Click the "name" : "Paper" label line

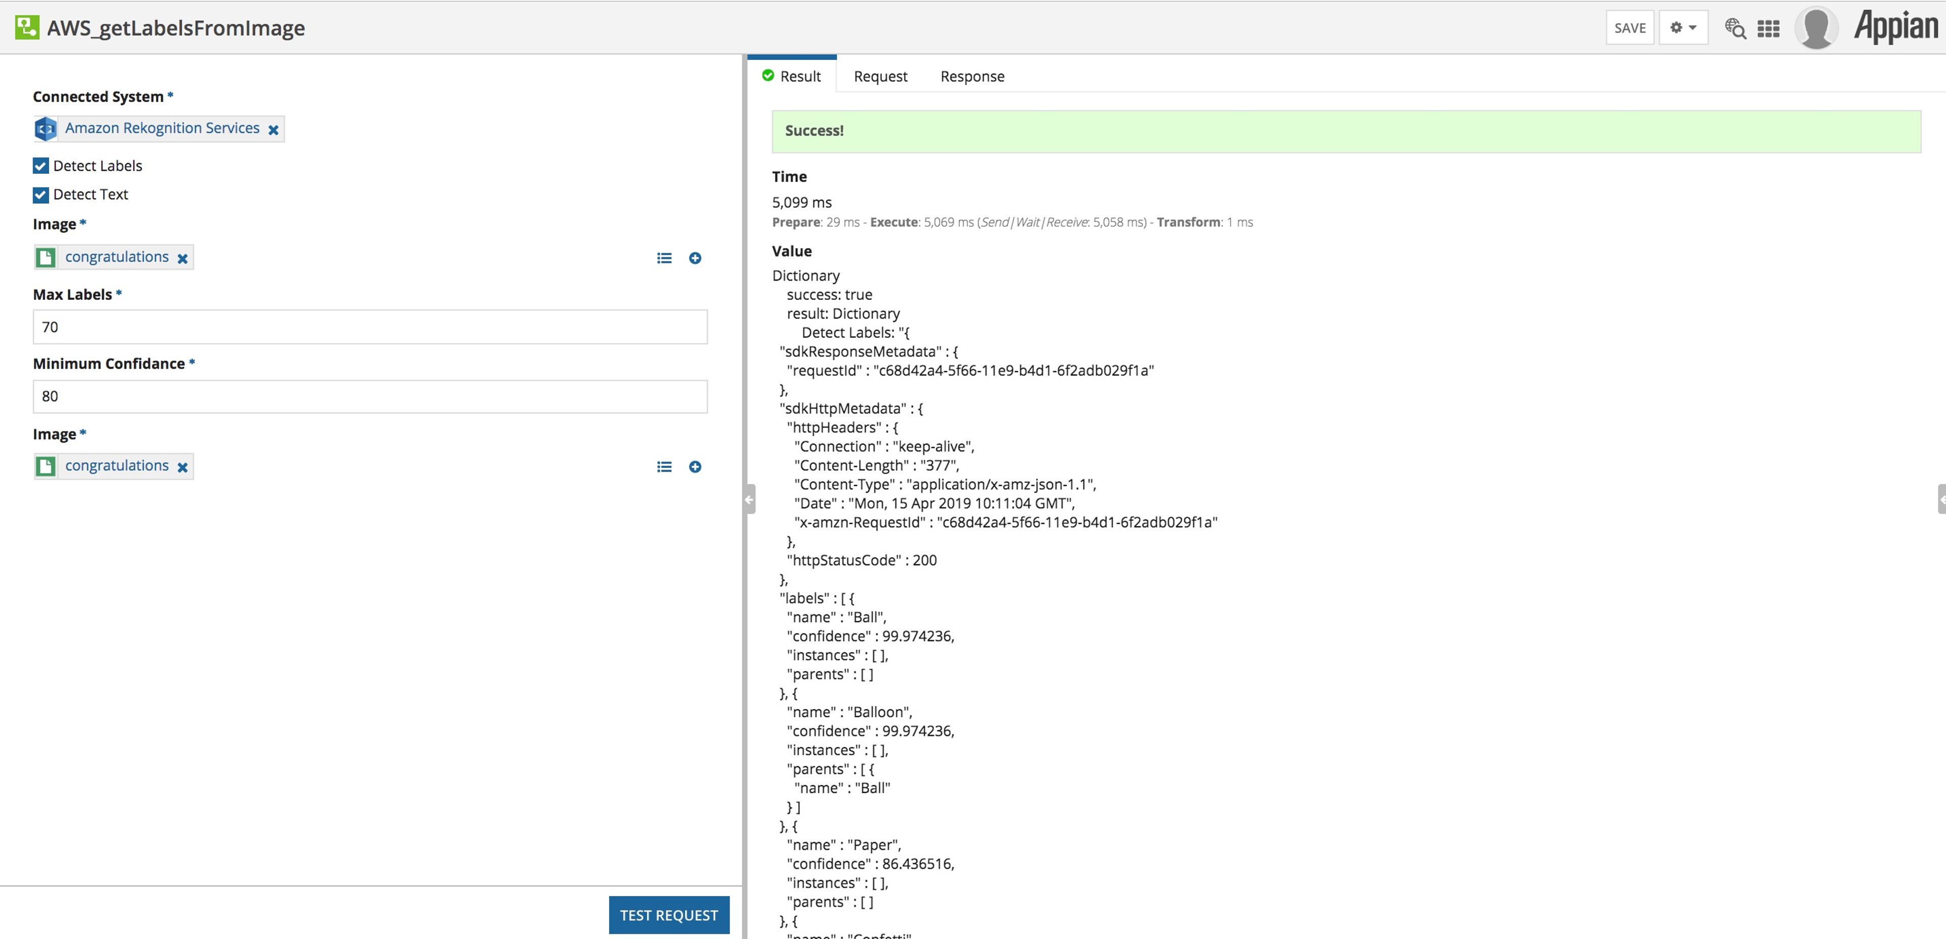point(844,845)
